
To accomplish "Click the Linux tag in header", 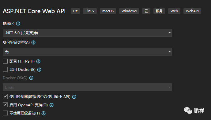I will pos(90,11).
